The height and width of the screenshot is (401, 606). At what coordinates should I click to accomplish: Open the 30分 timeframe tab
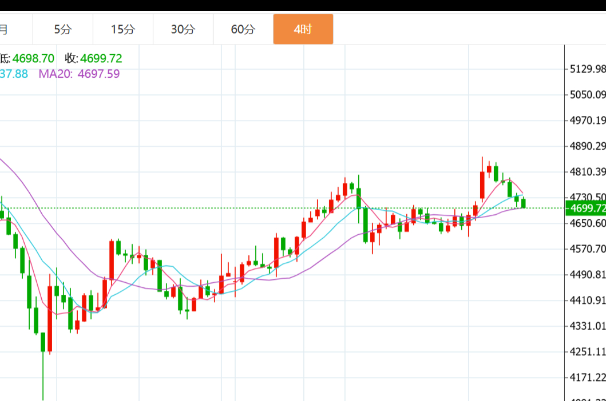click(x=183, y=29)
